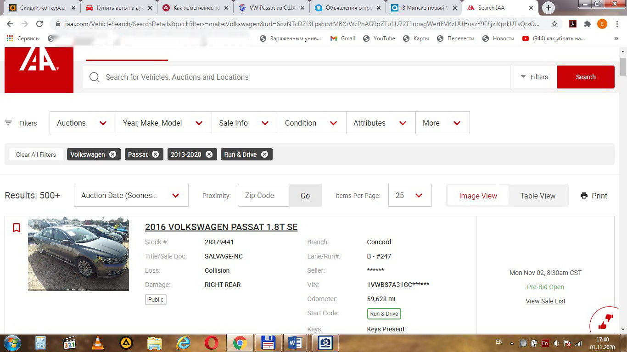Switch to Скидки, конкурсы tab
The width and height of the screenshot is (627, 352).
click(x=42, y=8)
